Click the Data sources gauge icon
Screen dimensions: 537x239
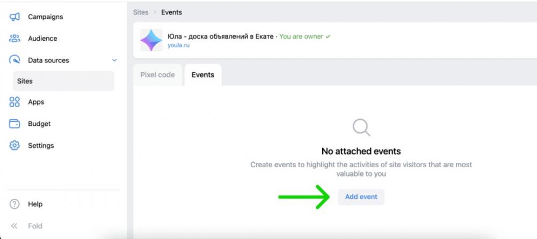click(x=14, y=60)
